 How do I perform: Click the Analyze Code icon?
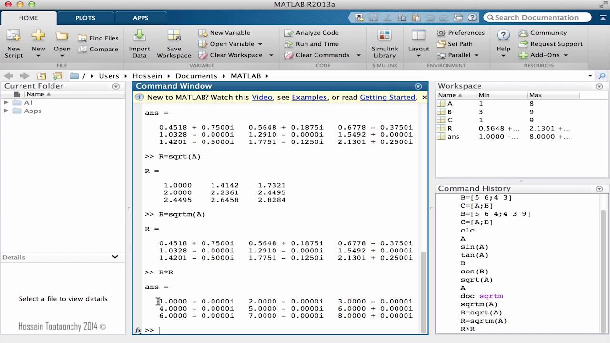[x=289, y=33]
